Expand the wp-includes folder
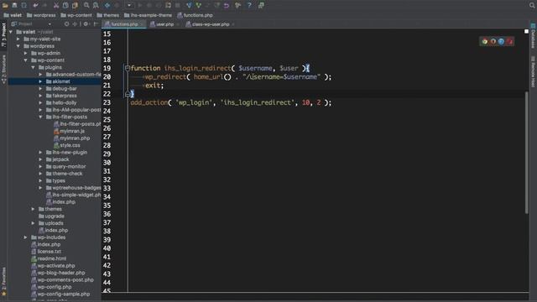The width and height of the screenshot is (537, 302). tap(26, 237)
